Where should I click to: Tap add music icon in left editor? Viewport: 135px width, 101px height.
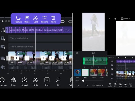pyautogui.click(x=3, y=30)
